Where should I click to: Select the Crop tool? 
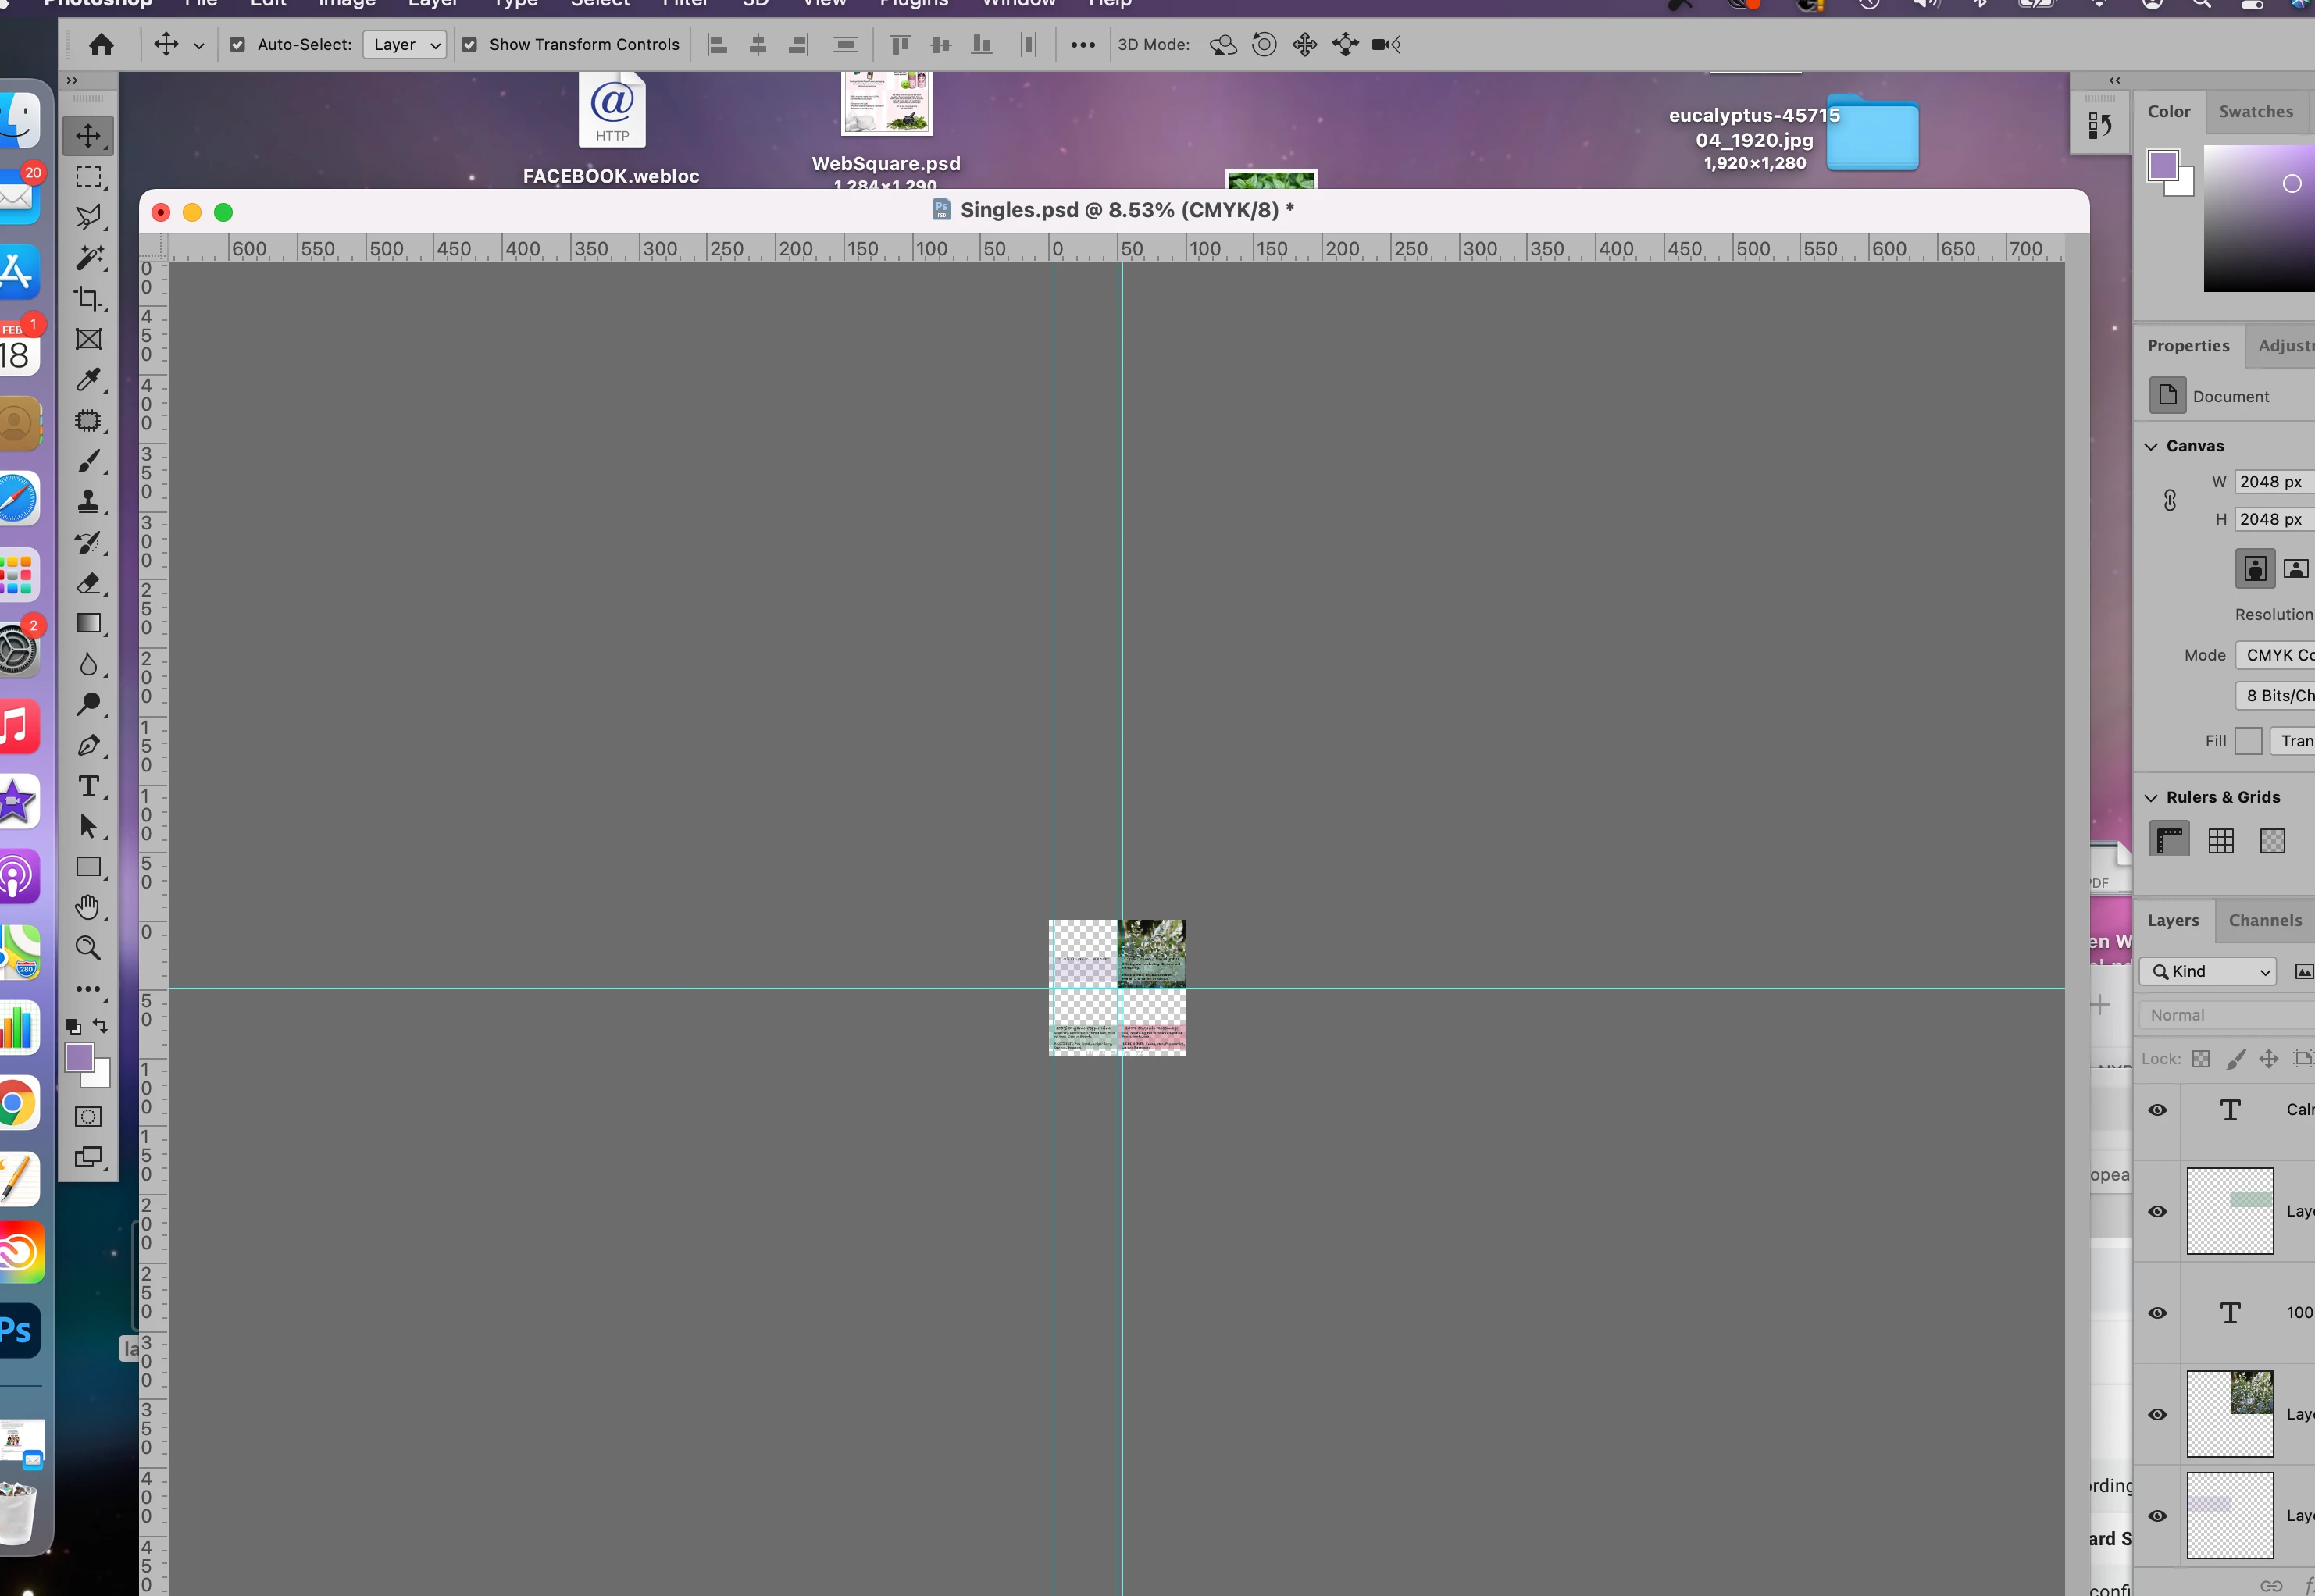tap(88, 299)
